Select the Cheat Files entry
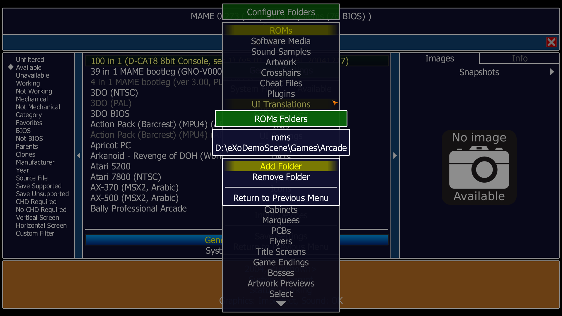 pos(281,83)
